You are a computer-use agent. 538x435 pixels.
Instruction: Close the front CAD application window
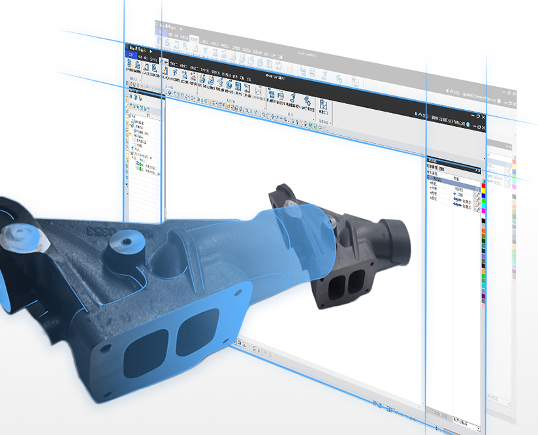click(x=483, y=117)
